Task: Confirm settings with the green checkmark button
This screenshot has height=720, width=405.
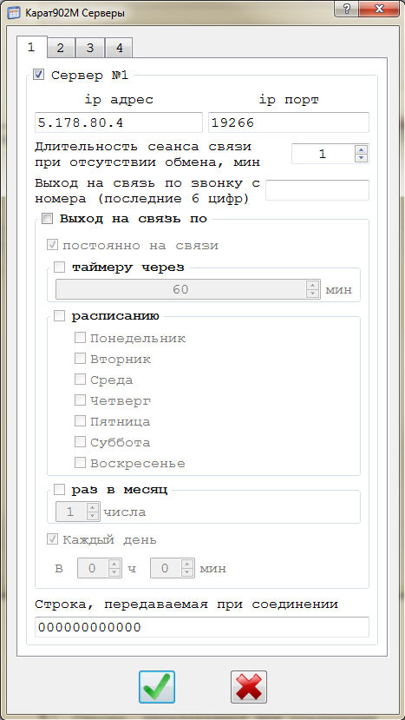Action: tap(157, 687)
